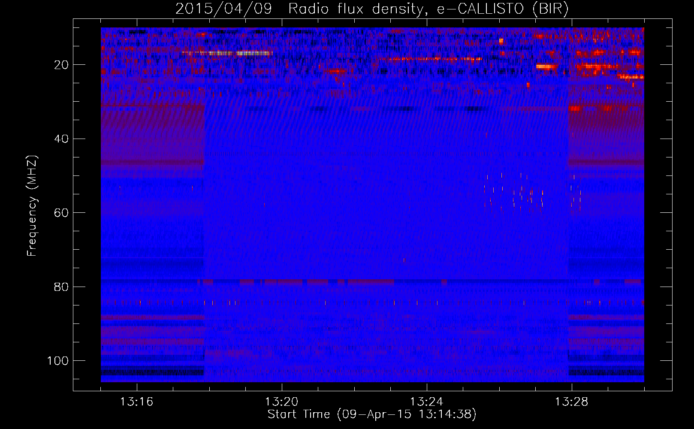Click the '13:28' time tick label
Viewport: 694px width, 429px height.
(571, 402)
